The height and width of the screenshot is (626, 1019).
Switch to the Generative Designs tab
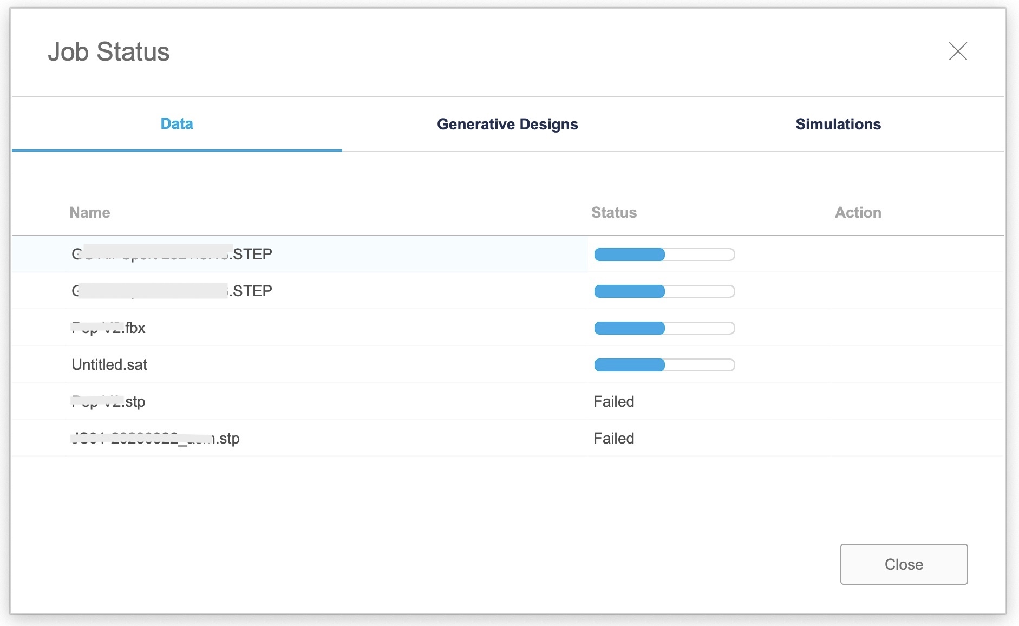507,124
